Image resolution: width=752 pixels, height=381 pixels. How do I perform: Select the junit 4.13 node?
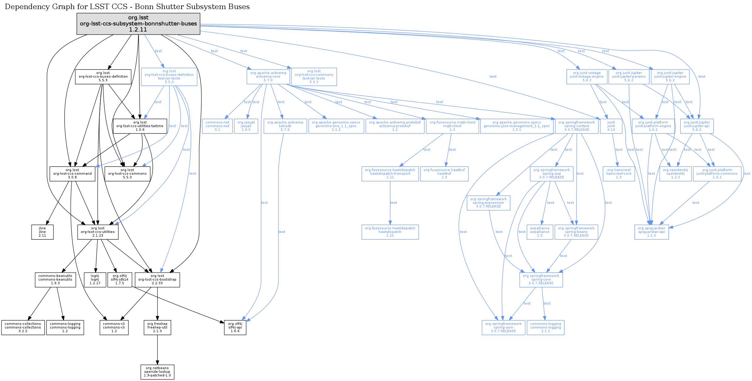(x=611, y=126)
